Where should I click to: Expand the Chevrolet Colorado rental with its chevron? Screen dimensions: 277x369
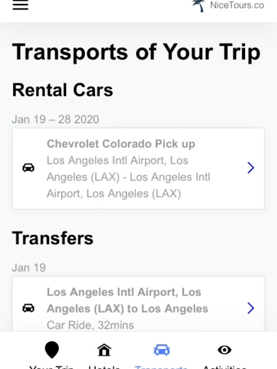point(251,168)
